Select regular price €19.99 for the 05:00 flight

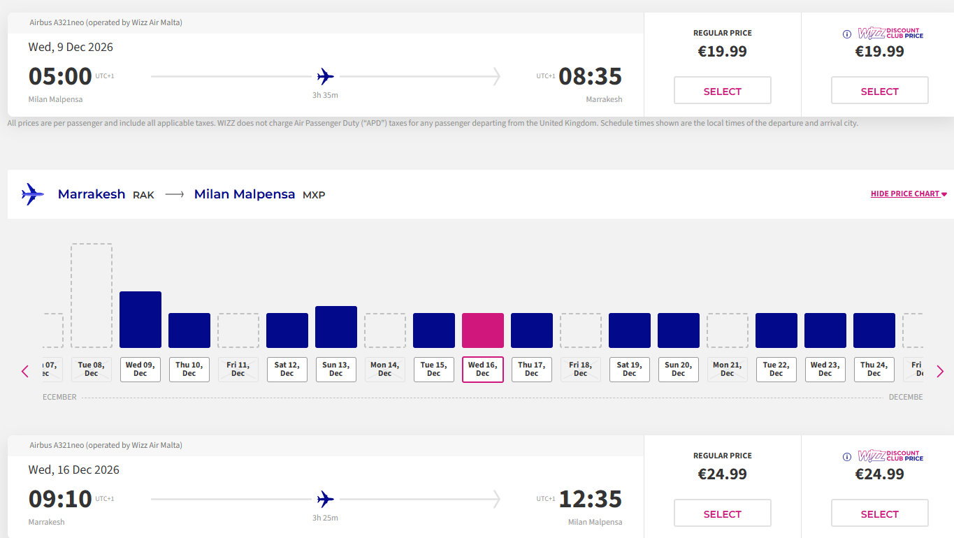point(723,91)
